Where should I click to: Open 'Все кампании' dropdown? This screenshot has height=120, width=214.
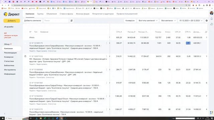point(169,21)
